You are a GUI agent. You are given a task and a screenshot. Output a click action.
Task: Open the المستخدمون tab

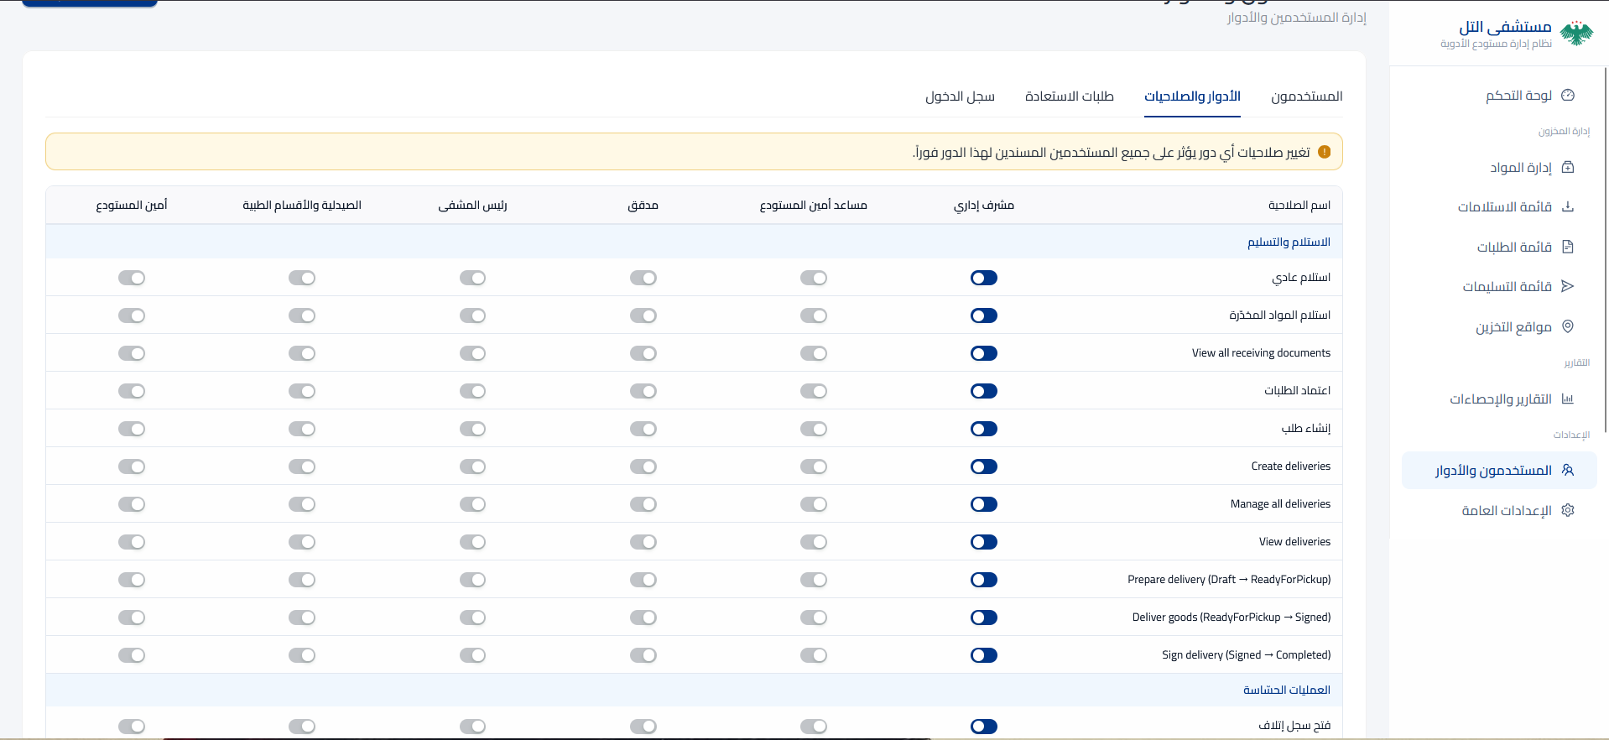(1307, 96)
